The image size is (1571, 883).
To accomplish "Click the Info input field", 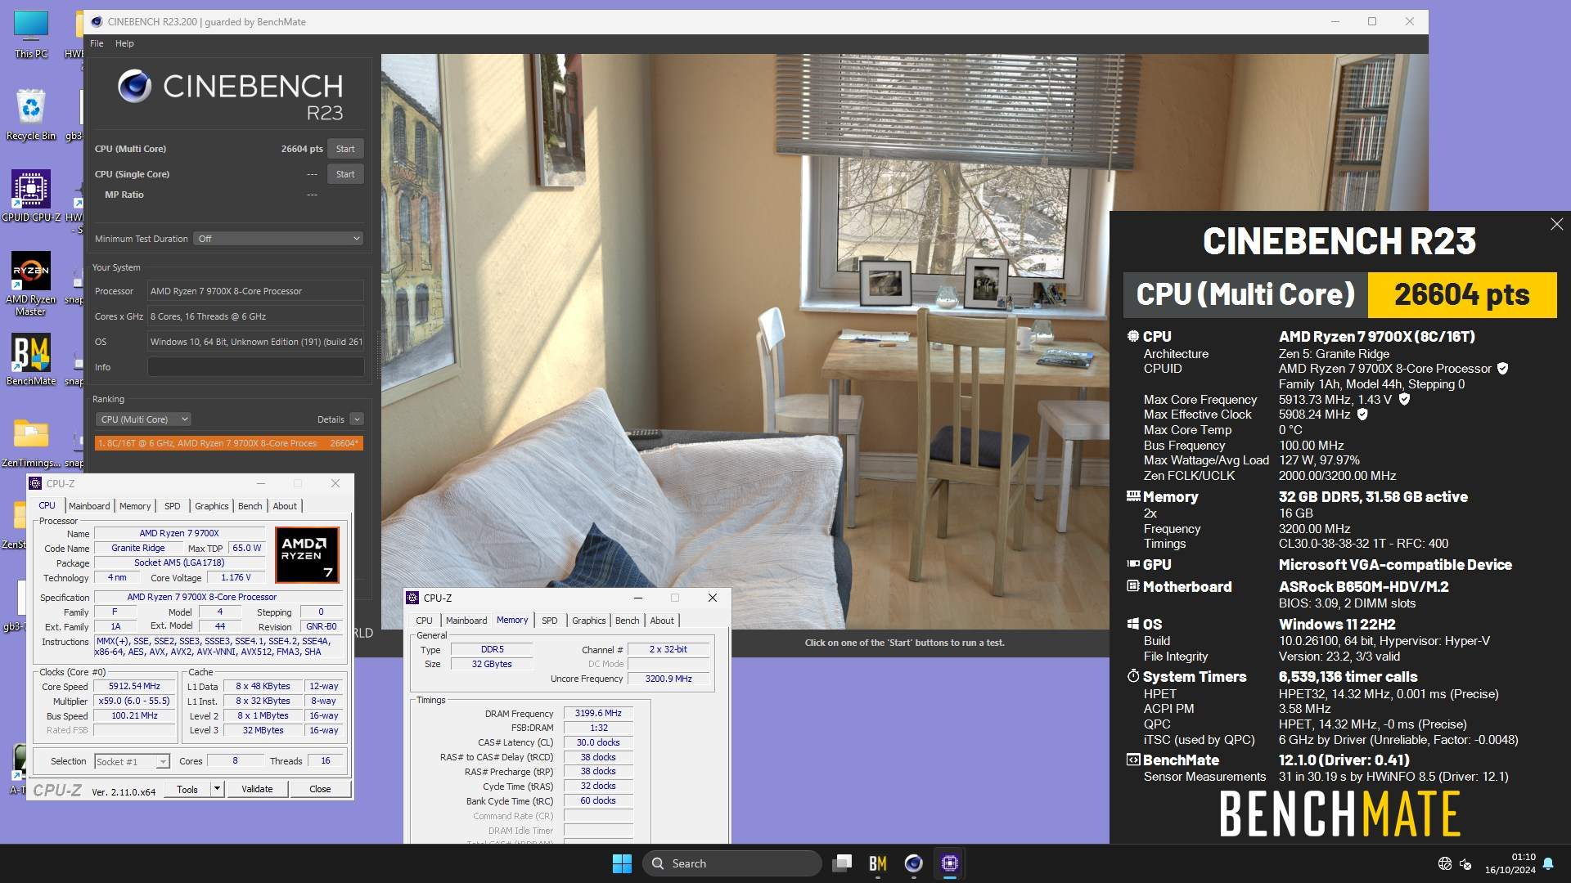I will [x=255, y=367].
